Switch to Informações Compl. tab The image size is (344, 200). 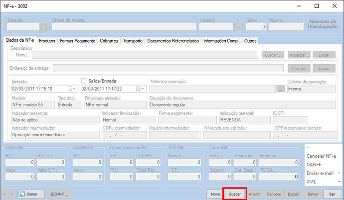[221, 41]
